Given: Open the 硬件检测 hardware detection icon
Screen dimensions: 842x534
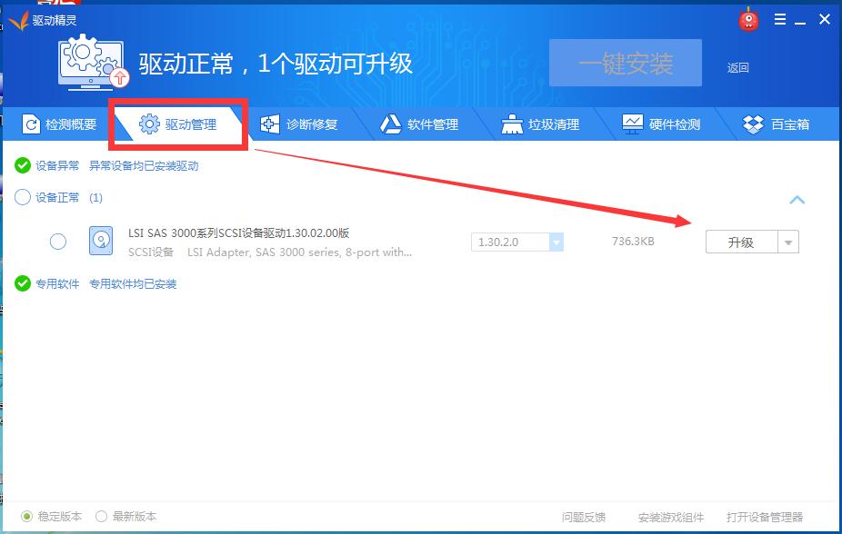Looking at the screenshot, I should [632, 124].
